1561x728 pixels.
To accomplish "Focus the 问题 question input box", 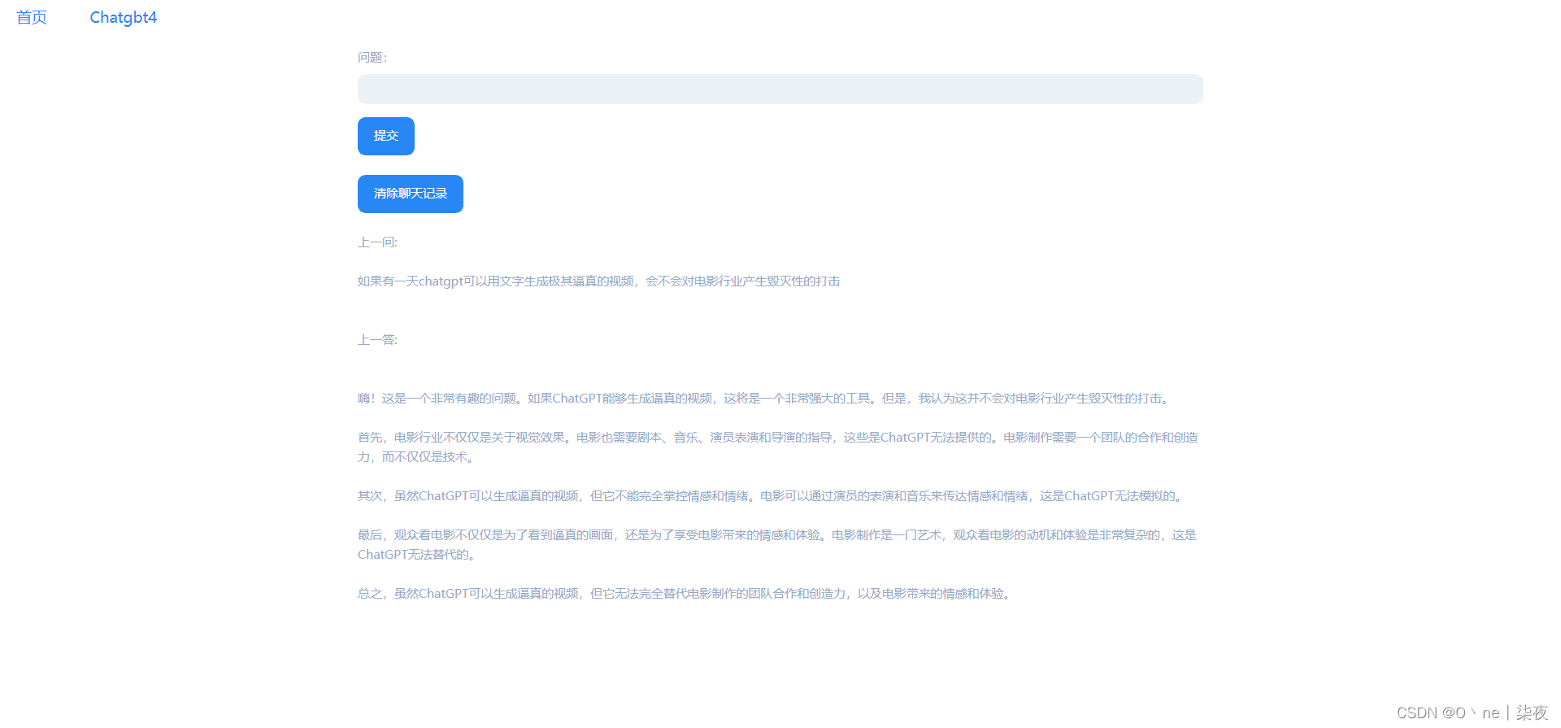I will (780, 89).
